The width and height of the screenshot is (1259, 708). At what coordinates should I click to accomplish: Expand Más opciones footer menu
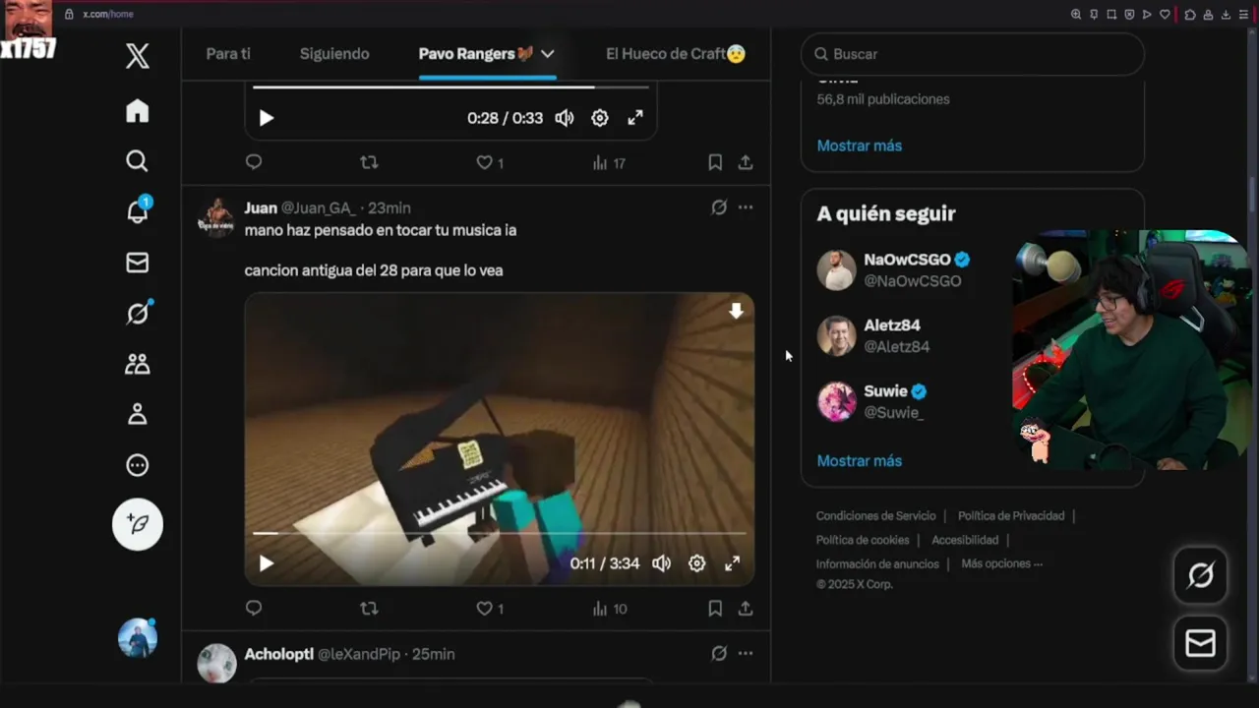pyautogui.click(x=1001, y=563)
